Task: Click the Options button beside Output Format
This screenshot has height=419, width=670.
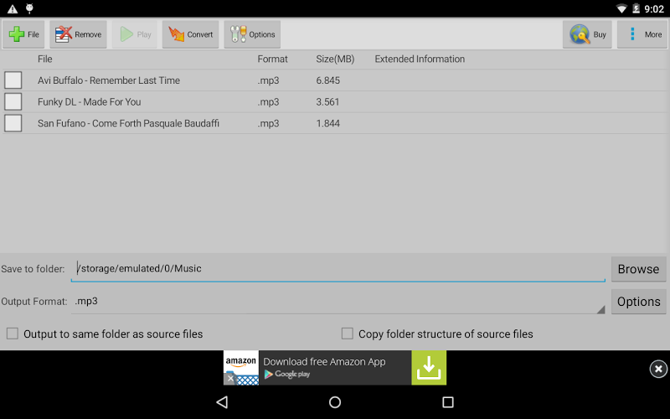Action: 638,302
